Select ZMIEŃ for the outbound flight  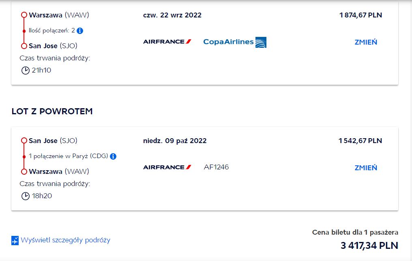click(x=366, y=42)
